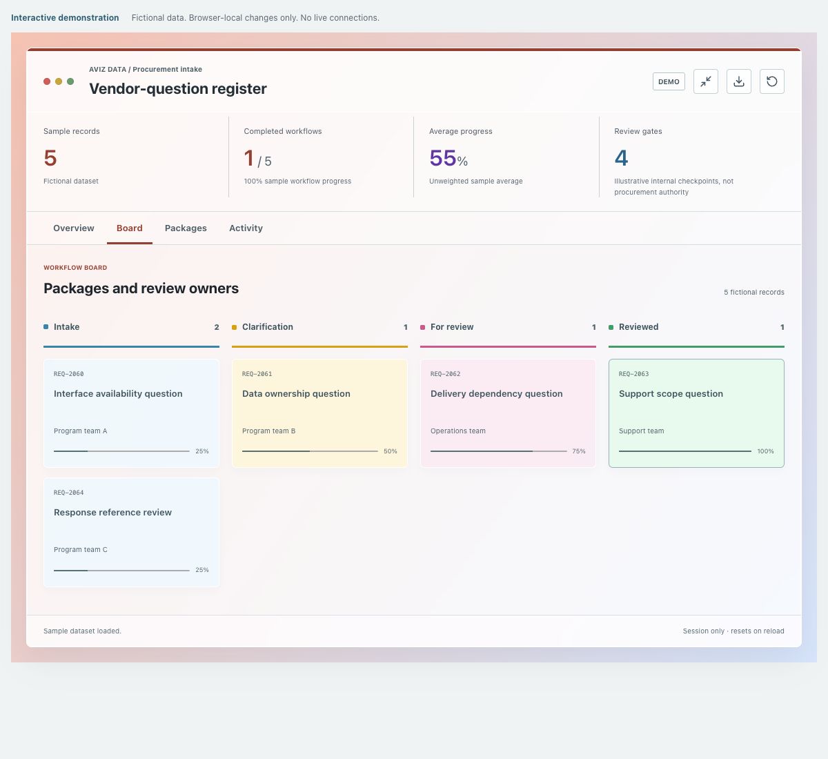
Task: Click the green Reviewed status dot
Action: click(611, 327)
